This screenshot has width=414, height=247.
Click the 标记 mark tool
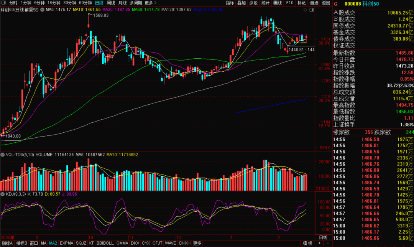302,3
